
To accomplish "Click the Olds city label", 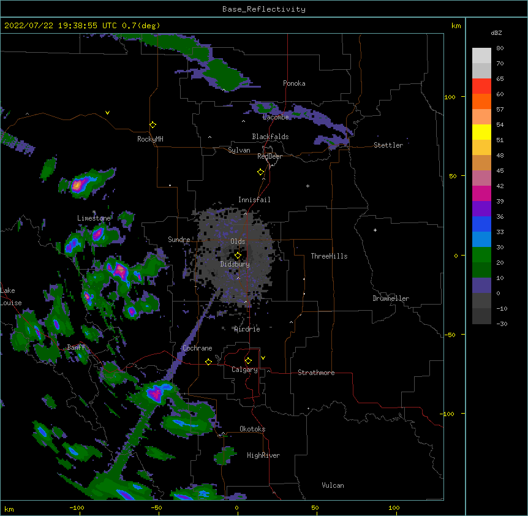I will pyautogui.click(x=238, y=241).
